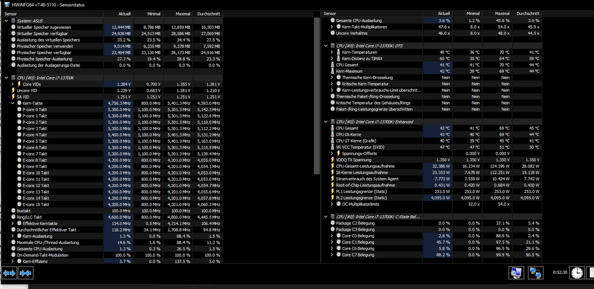This screenshot has width=594, height=289.
Task: Click the thermometer icon beside CPU-IA-Kerne
Action: [332, 135]
